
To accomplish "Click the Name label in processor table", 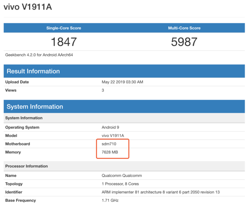I will click(11, 176).
